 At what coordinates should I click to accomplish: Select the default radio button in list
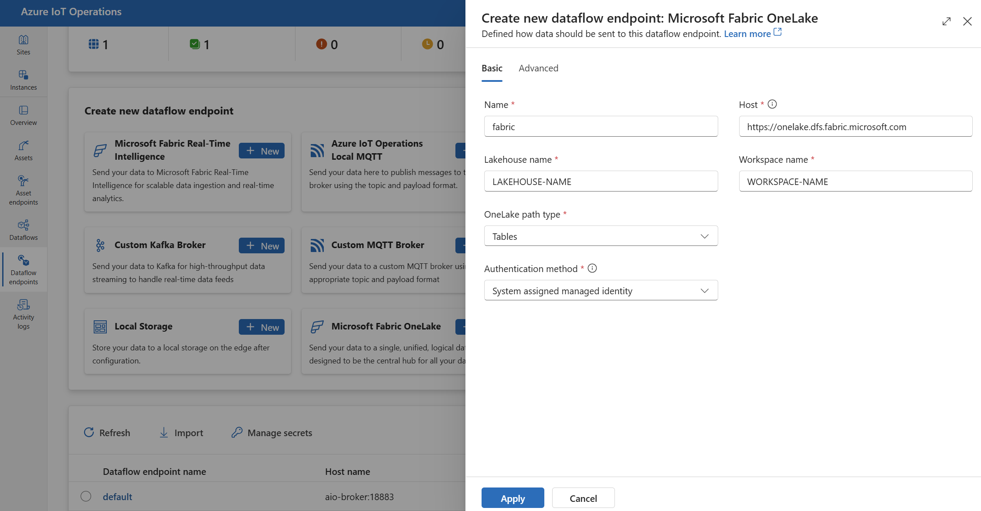coord(85,495)
